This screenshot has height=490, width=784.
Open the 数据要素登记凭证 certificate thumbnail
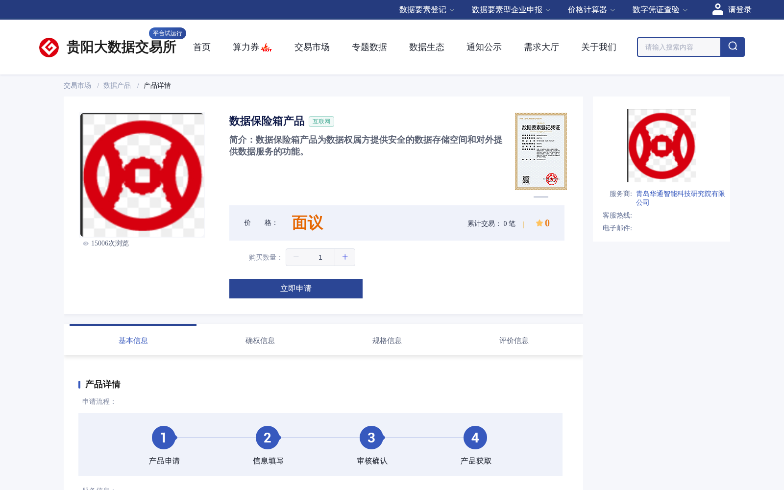541,151
